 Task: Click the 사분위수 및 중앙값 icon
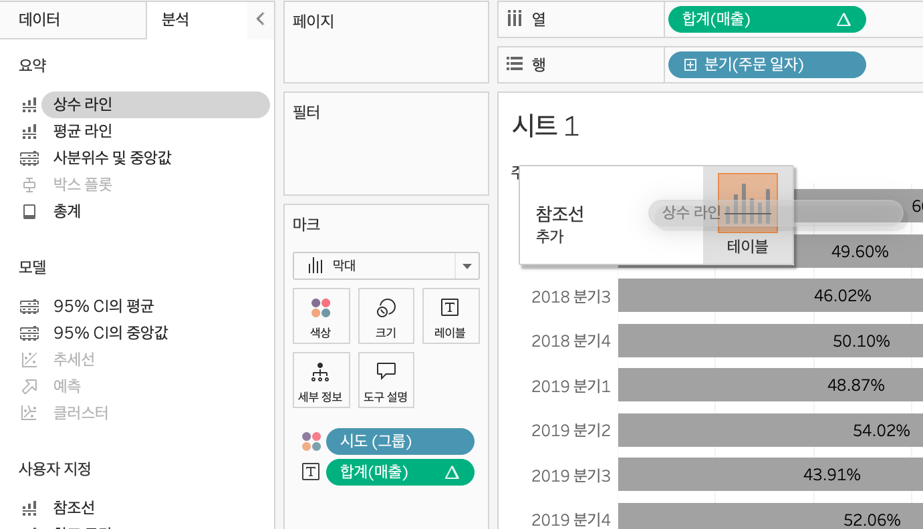click(29, 158)
